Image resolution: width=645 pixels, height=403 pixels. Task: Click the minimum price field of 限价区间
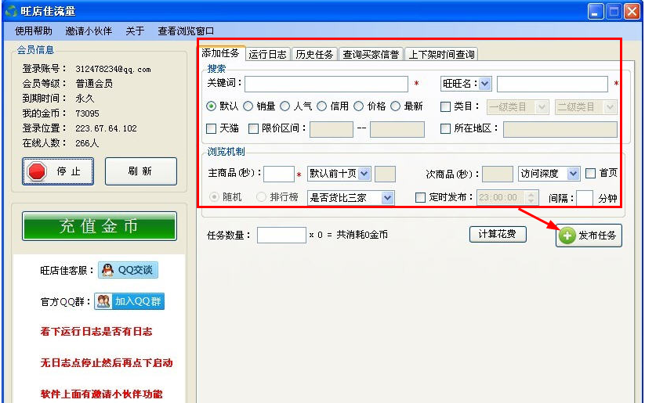332,129
